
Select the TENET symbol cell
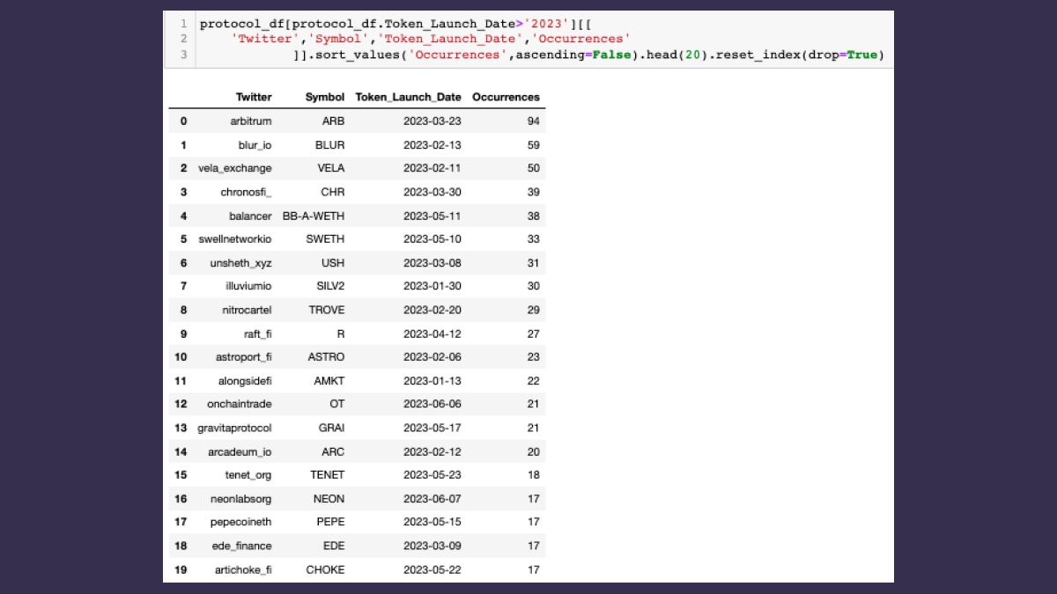(328, 475)
